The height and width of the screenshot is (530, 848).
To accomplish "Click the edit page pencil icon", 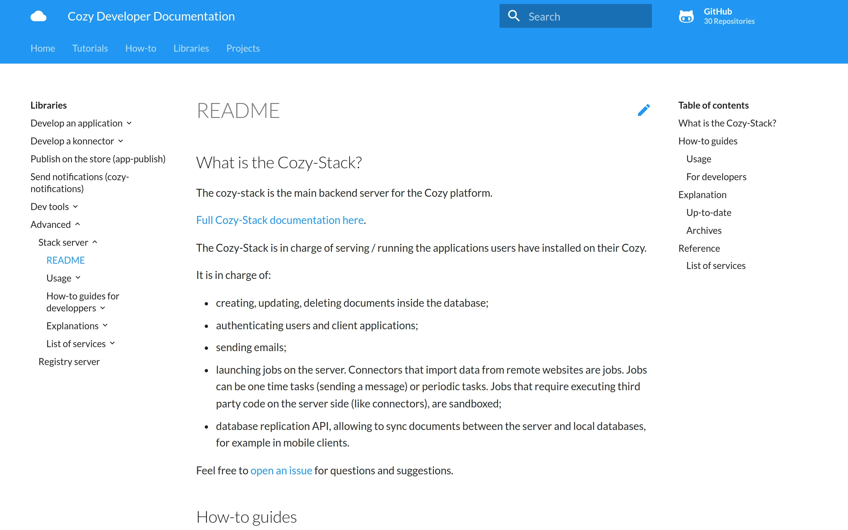I will coord(644,110).
